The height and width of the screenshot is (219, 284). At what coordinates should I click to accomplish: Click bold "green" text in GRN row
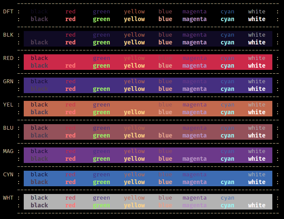tap(101, 89)
